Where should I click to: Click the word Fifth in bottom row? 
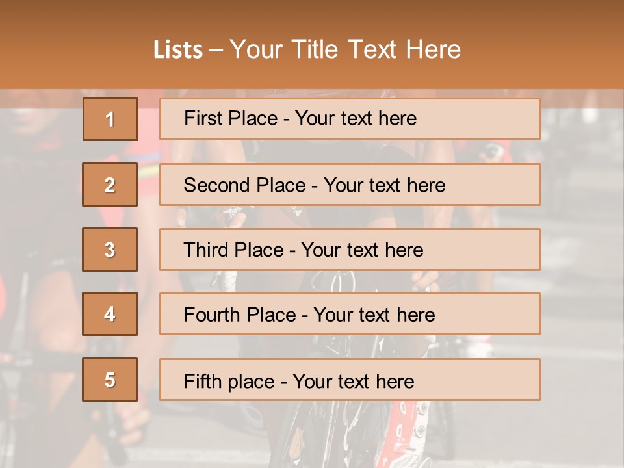point(203,381)
